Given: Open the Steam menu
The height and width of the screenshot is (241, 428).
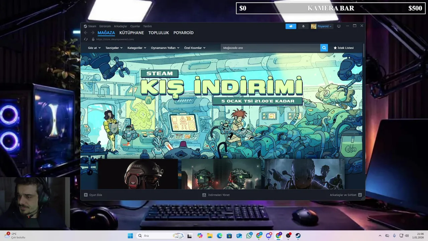Looking at the screenshot, I should click(x=92, y=26).
